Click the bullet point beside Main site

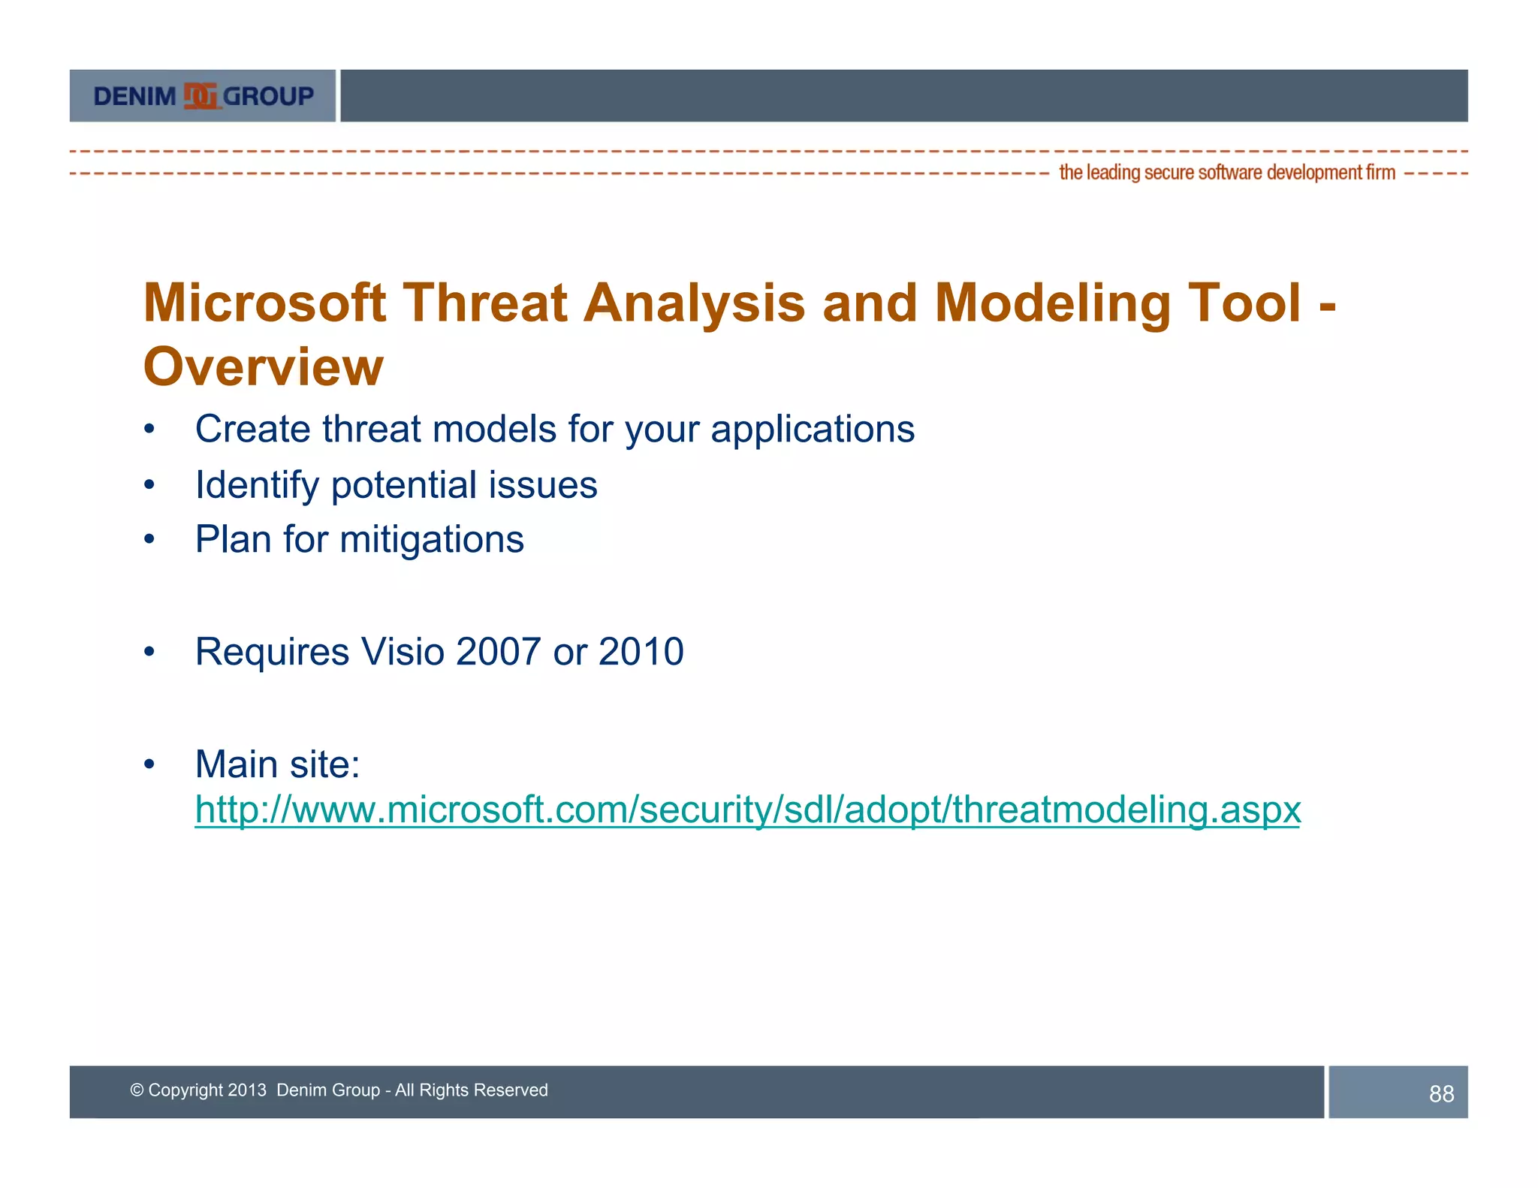pyautogui.click(x=149, y=765)
